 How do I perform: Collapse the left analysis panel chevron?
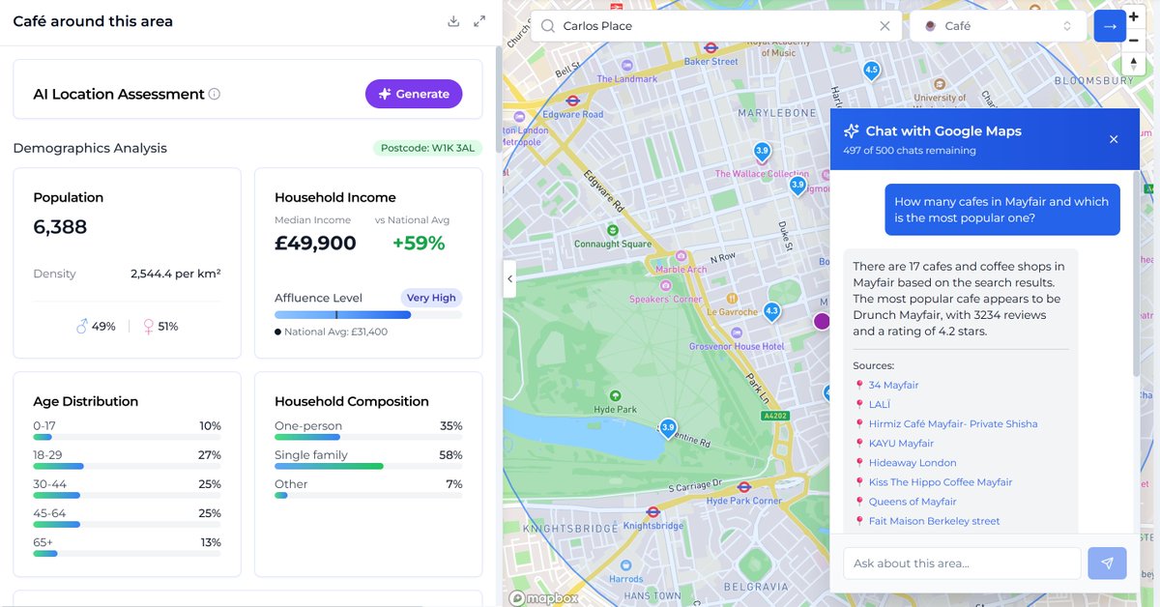(x=510, y=278)
